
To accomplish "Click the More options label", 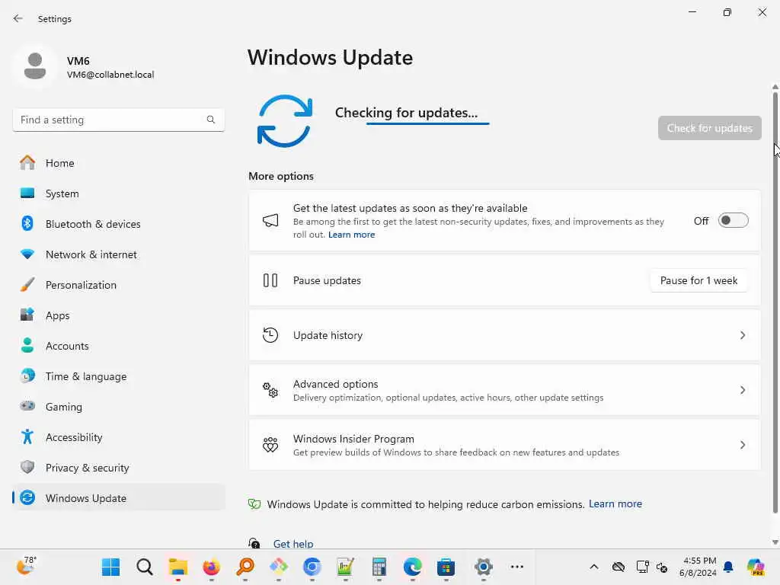I will tap(281, 176).
